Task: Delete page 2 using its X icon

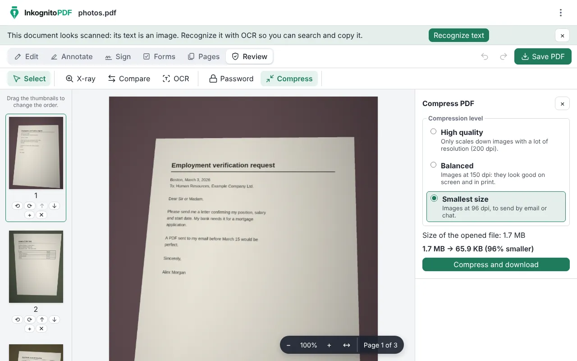Action: tap(41, 329)
